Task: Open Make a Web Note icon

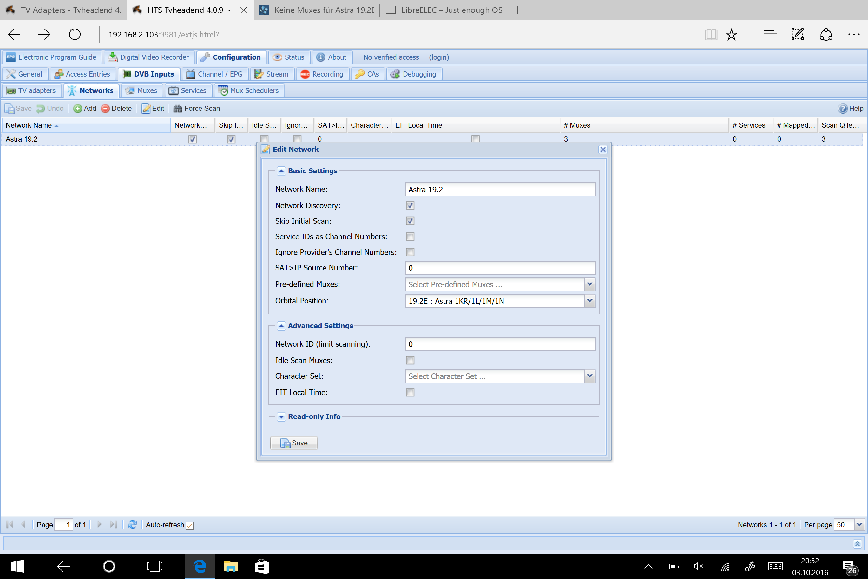Action: pyautogui.click(x=798, y=34)
